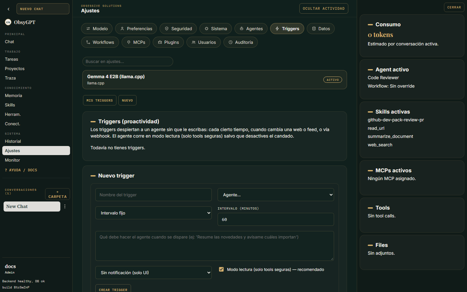Click the database icon on Datos tab
The height and width of the screenshot is (292, 467).
tap(314, 29)
